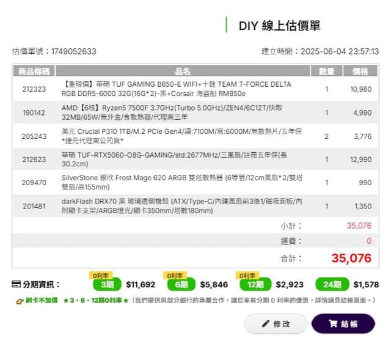Open the TUF-RTX5060 graphics card item
The width and height of the screenshot is (391, 346).
(177, 160)
